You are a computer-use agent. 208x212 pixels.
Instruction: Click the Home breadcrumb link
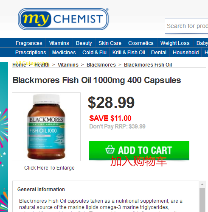pyautogui.click(x=19, y=65)
